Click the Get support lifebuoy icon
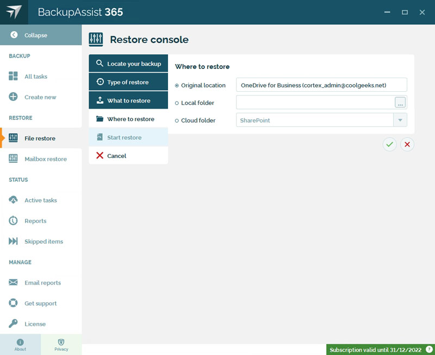This screenshot has height=355, width=435. pyautogui.click(x=13, y=303)
